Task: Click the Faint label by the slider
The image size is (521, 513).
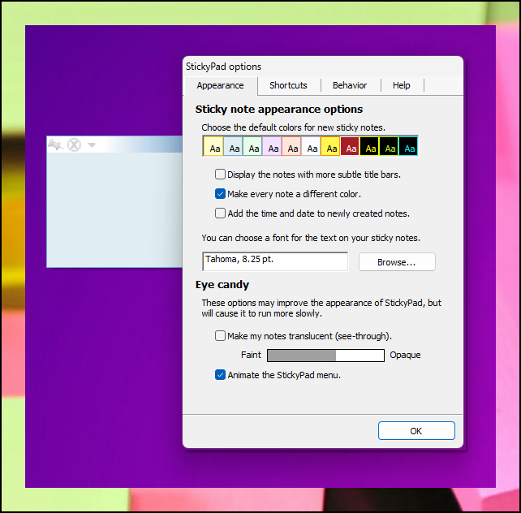Action: pyautogui.click(x=251, y=355)
